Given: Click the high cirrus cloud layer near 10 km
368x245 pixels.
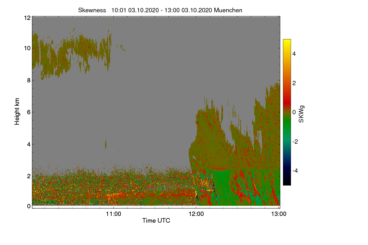Looking at the screenshot, I should pos(72,52).
